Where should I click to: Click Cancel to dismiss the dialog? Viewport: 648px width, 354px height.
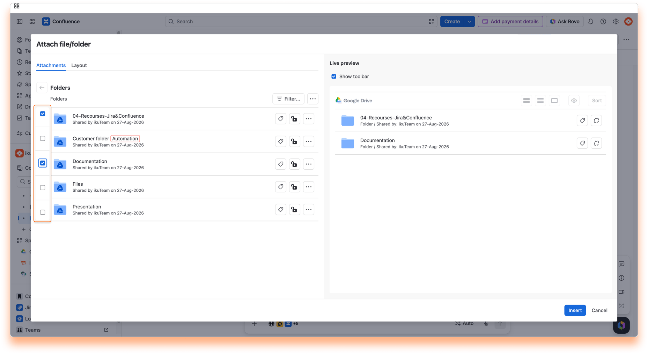tap(599, 310)
